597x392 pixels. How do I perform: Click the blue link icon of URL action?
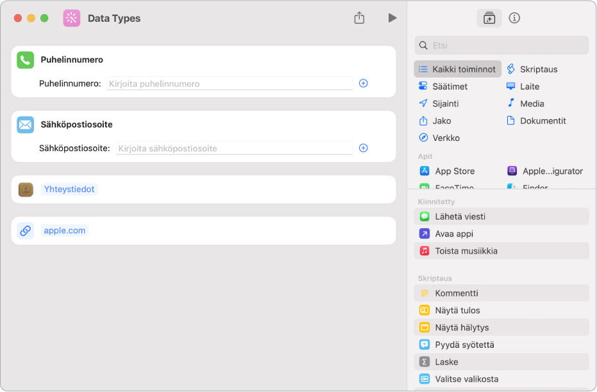pyautogui.click(x=26, y=231)
